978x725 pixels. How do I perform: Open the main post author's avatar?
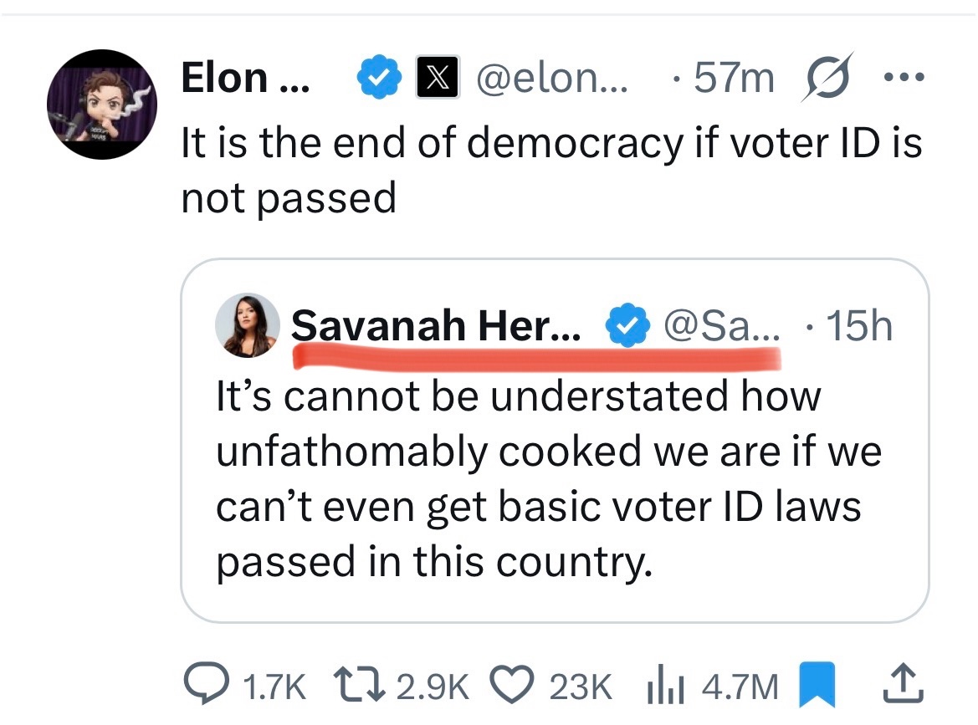[x=101, y=105]
